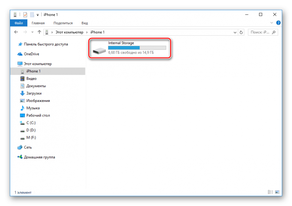Open the Файл ribbon tab
The height and width of the screenshot is (206, 292).
click(x=19, y=23)
